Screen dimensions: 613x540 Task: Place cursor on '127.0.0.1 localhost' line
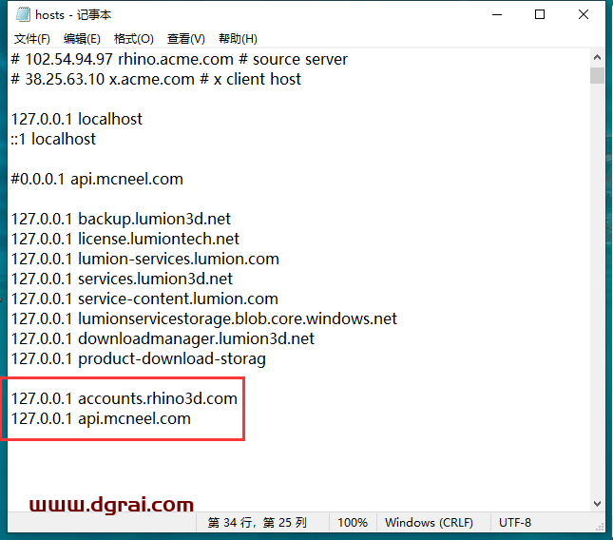pos(77,119)
